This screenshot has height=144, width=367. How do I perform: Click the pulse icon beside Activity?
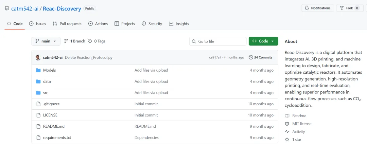pyautogui.click(x=287, y=132)
